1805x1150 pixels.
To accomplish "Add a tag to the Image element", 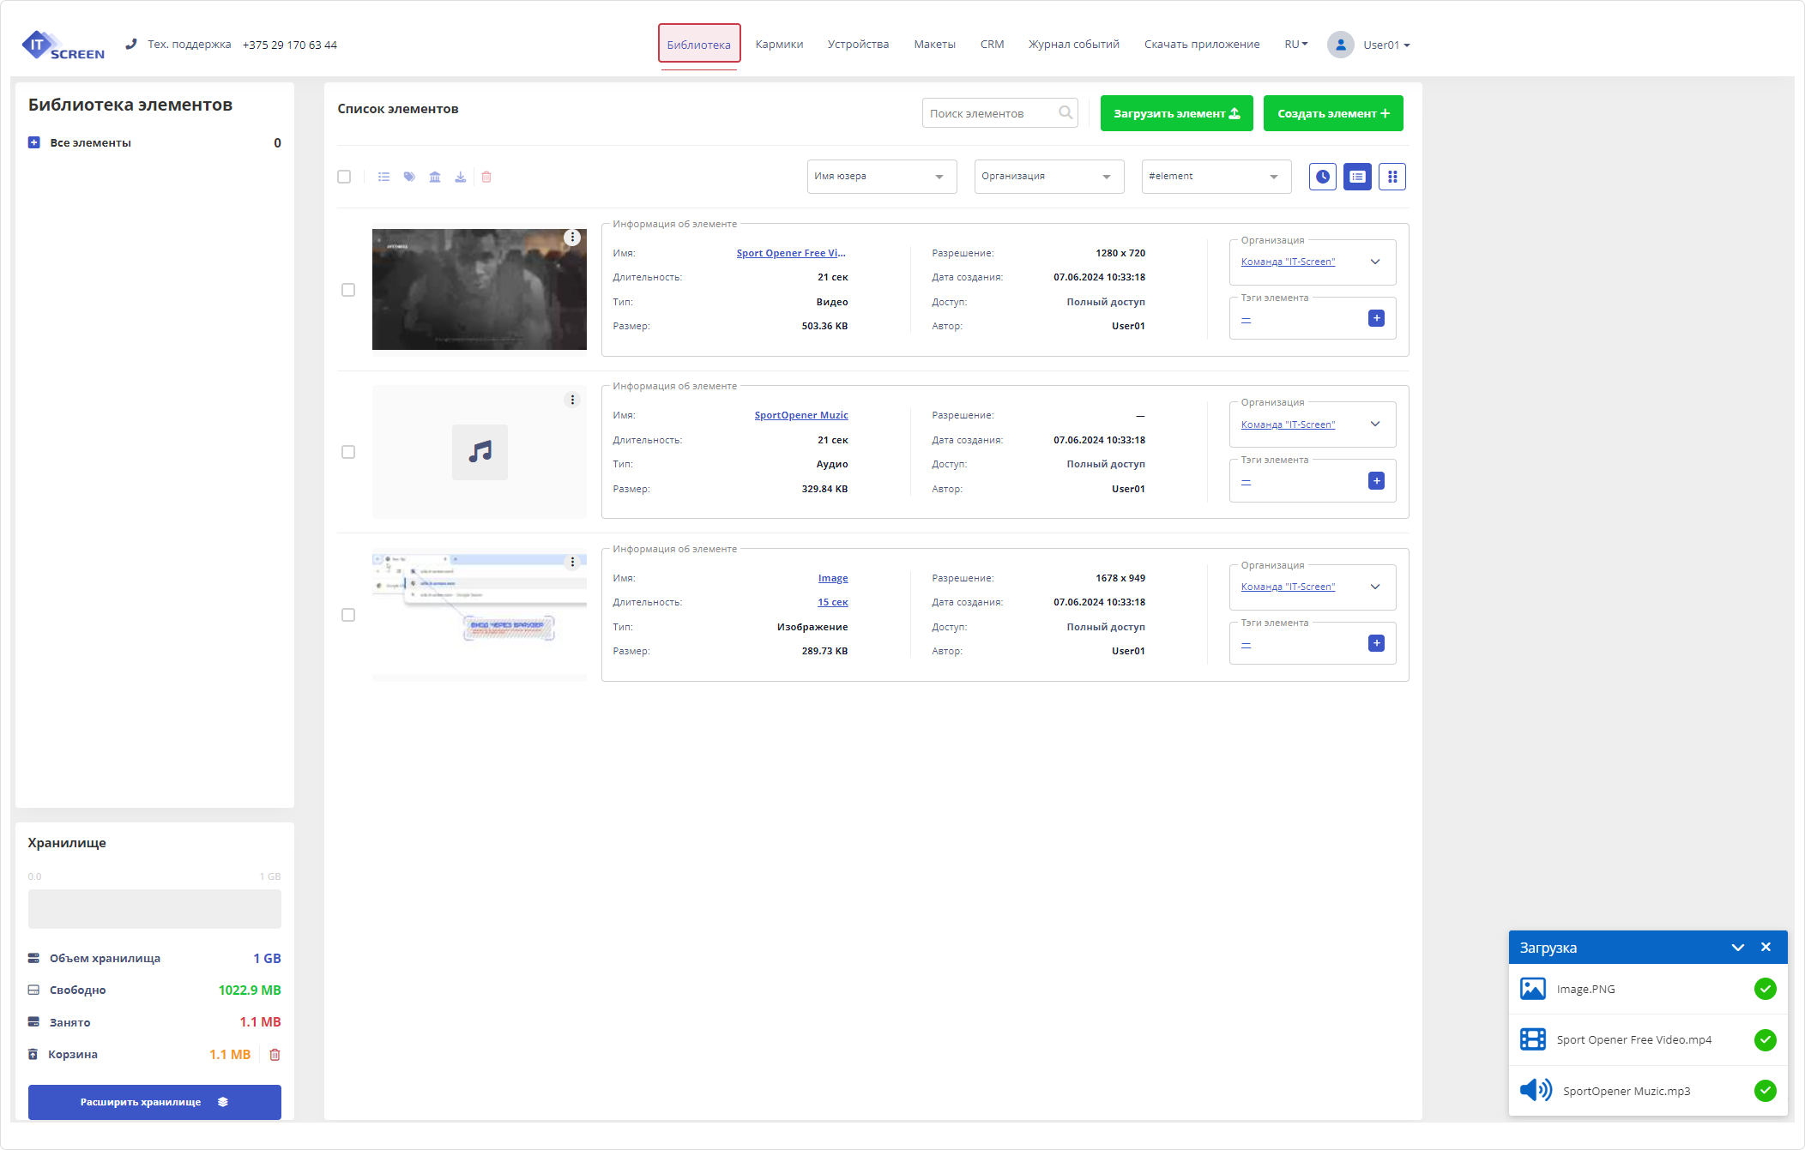I will tap(1376, 643).
